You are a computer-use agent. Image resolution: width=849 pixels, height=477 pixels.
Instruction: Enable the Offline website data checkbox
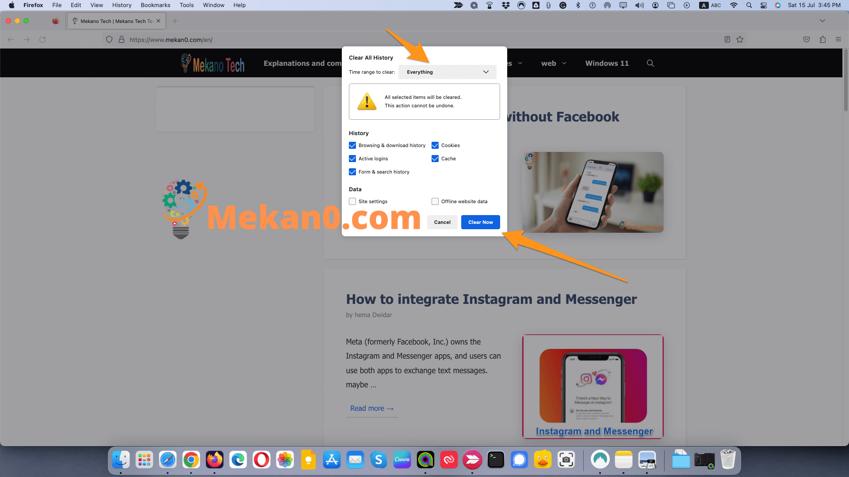(435, 201)
